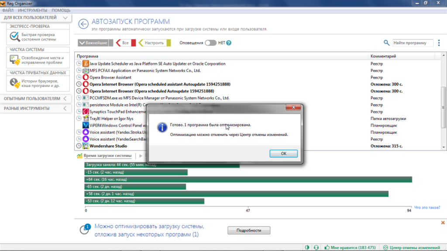Expand the Опытным пользователям section

point(36,98)
